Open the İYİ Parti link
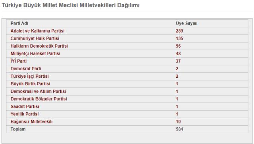 coord(19,61)
